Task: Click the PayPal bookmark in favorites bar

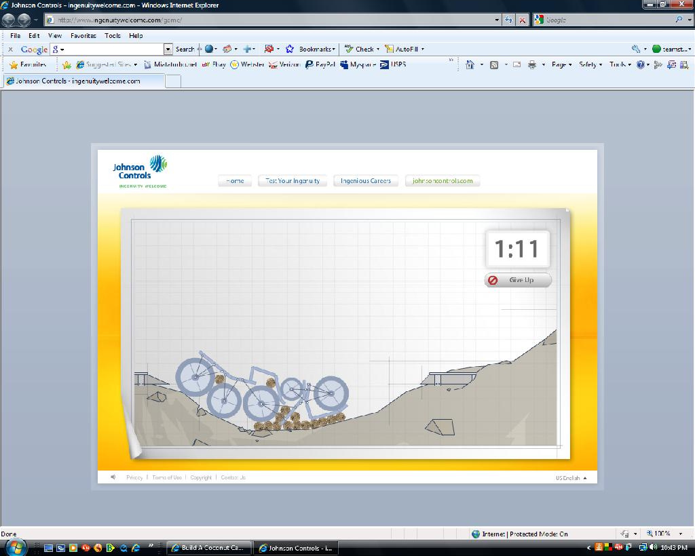Action: coord(320,65)
